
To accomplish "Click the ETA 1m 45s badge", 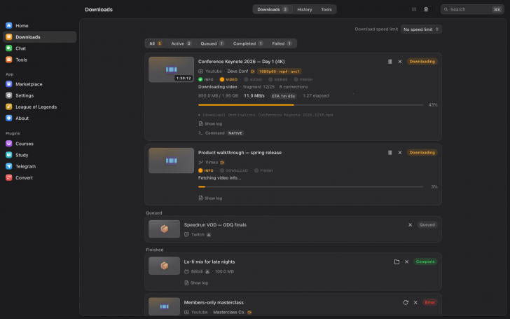I will (284, 96).
